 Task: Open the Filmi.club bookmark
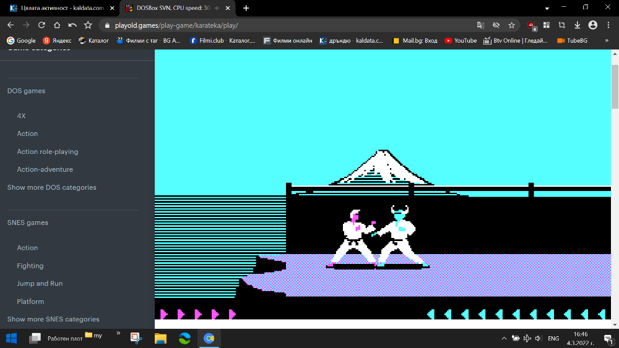click(x=222, y=41)
